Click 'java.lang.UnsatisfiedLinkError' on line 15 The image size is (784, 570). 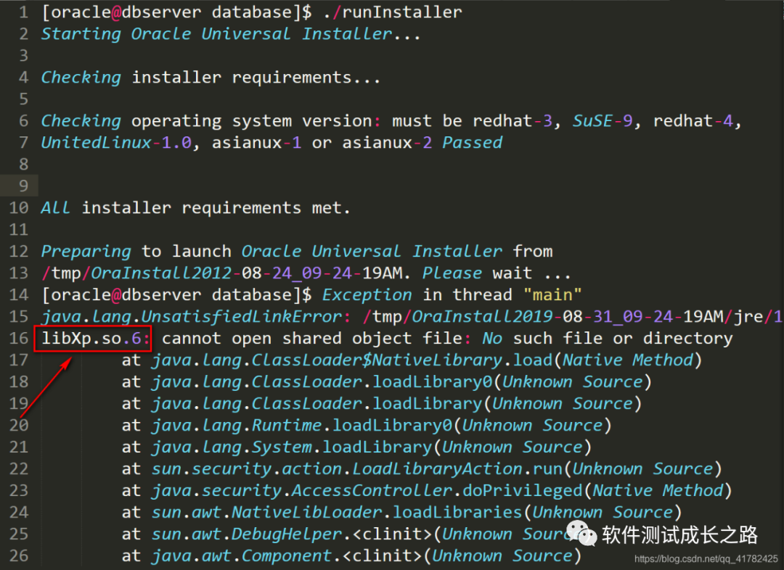(192, 317)
